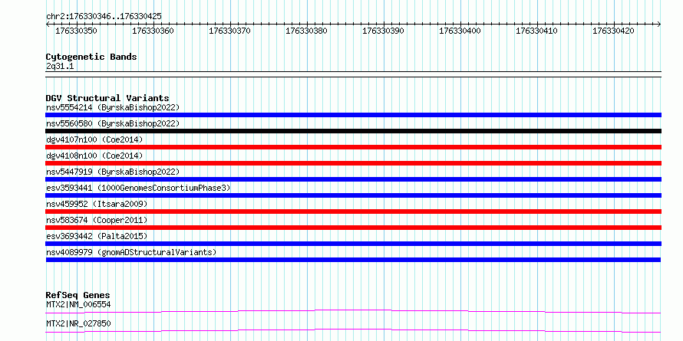Open variant label nsv459952 (Itsara2009)
Screen dimensions: 683x341
(x=97, y=204)
